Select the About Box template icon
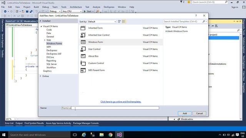This screenshot has height=138, width=246. pos(83,56)
